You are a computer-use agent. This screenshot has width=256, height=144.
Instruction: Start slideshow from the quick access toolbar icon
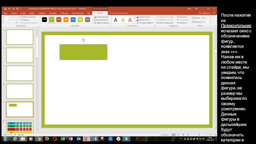pyautogui.click(x=17, y=9)
